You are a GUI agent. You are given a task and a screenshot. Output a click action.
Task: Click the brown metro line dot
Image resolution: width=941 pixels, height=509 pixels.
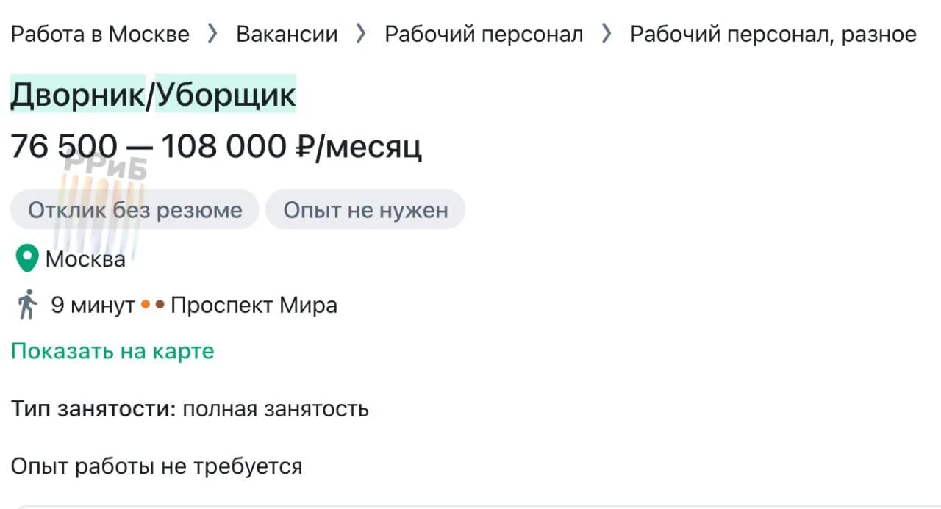pyautogui.click(x=160, y=305)
